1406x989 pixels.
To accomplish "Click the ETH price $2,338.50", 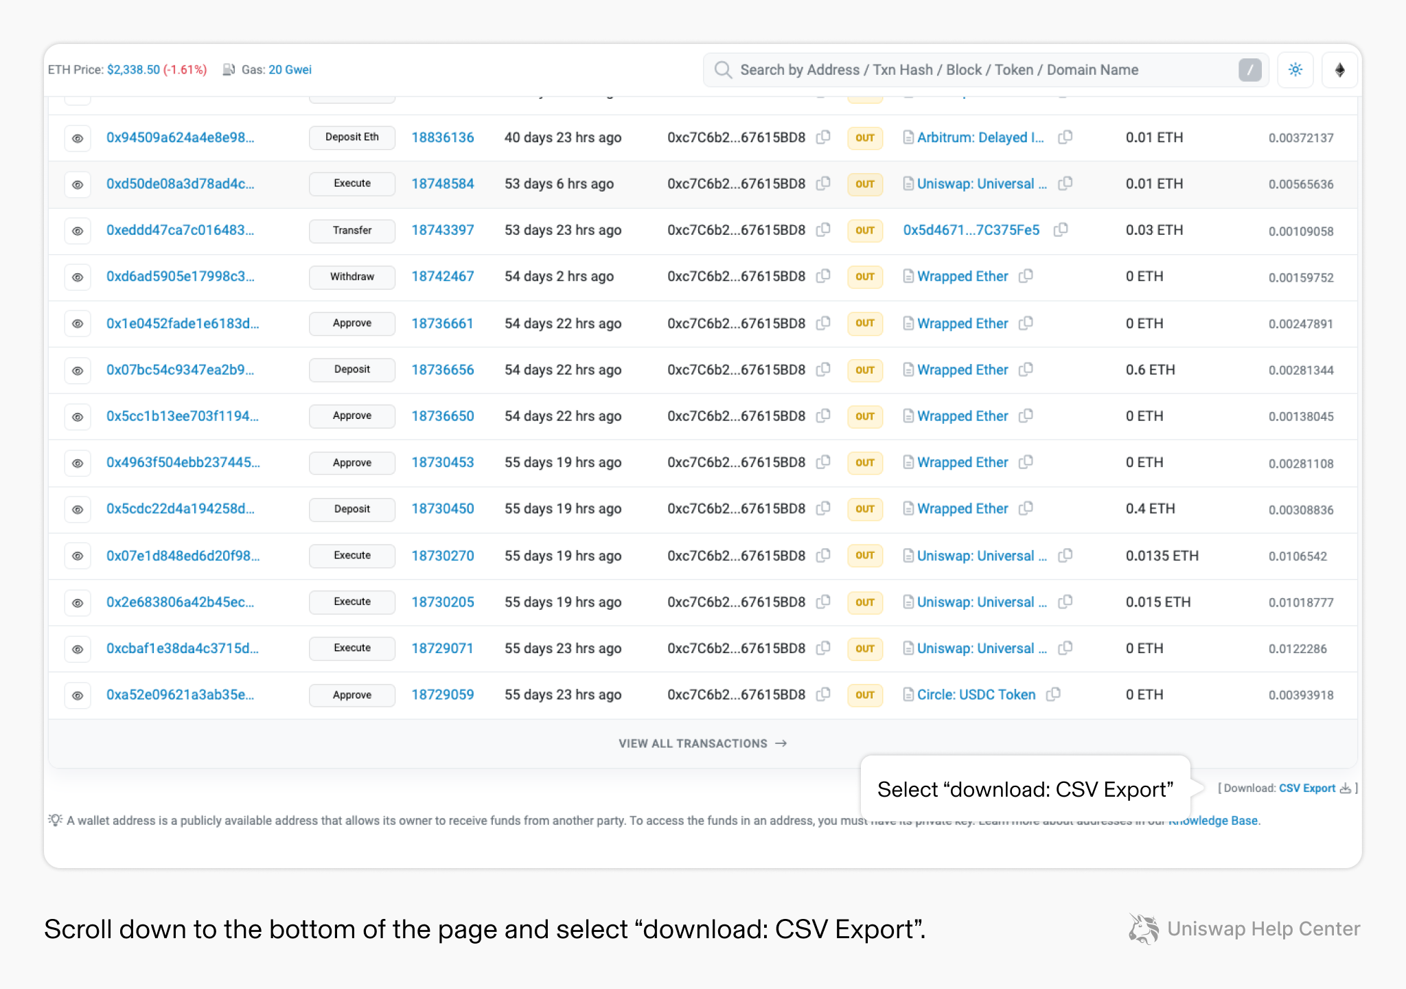I will click(x=133, y=69).
